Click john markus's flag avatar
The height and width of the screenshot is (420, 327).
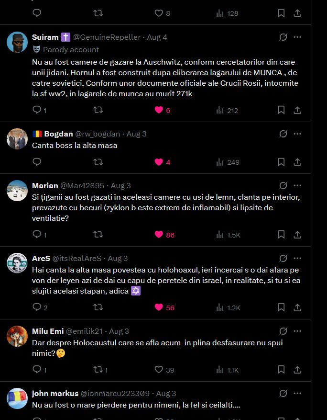(17, 398)
